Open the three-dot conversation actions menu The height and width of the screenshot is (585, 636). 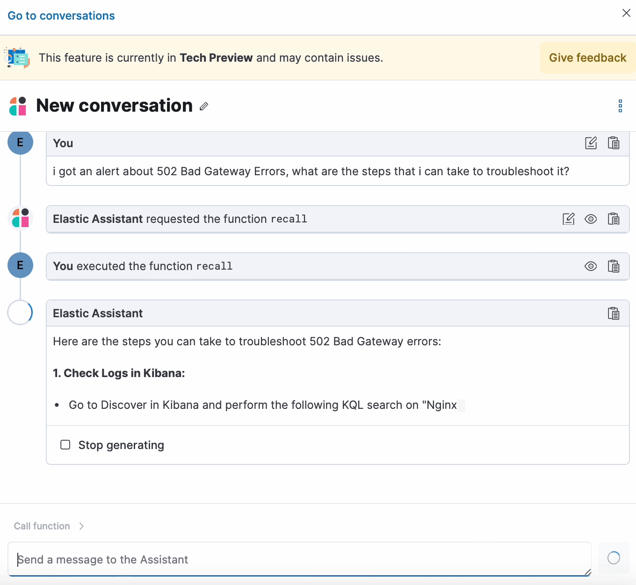620,106
